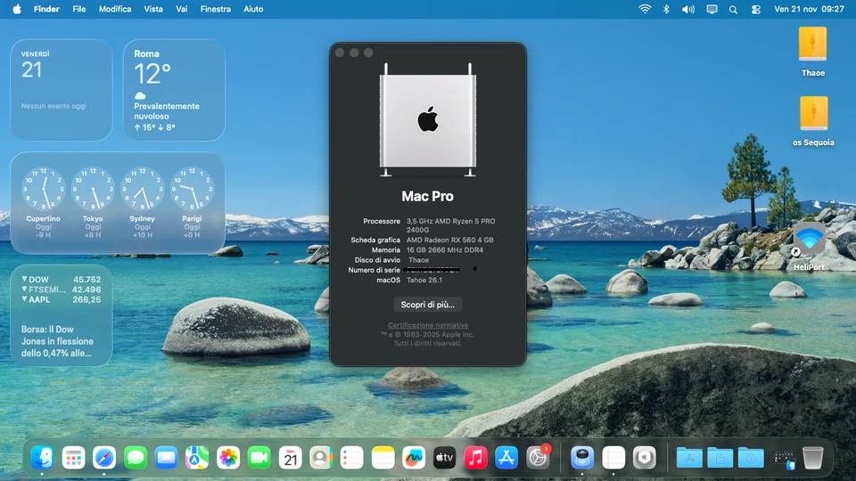Open Finder from the Dock
The width and height of the screenshot is (856, 481).
[42, 458]
